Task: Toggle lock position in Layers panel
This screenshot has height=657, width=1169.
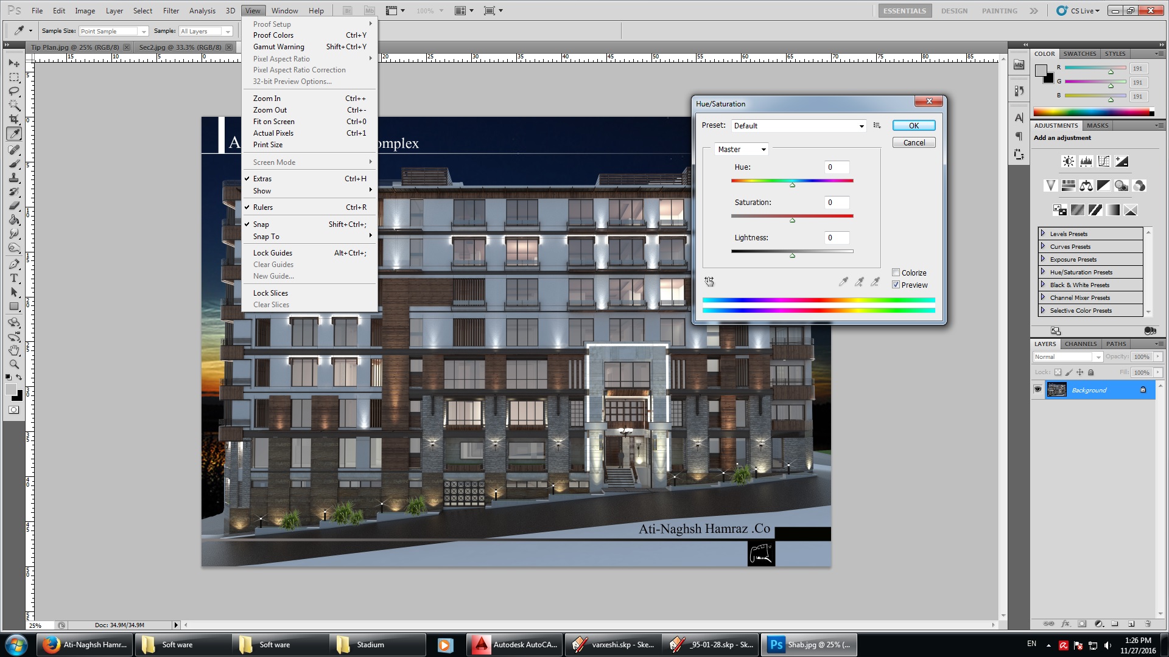Action: point(1079,372)
